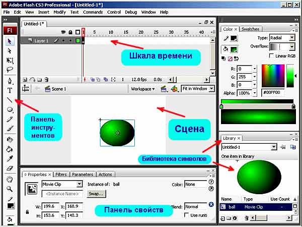Click the Library delete trash icon
302x227 pixels.
click(246, 218)
